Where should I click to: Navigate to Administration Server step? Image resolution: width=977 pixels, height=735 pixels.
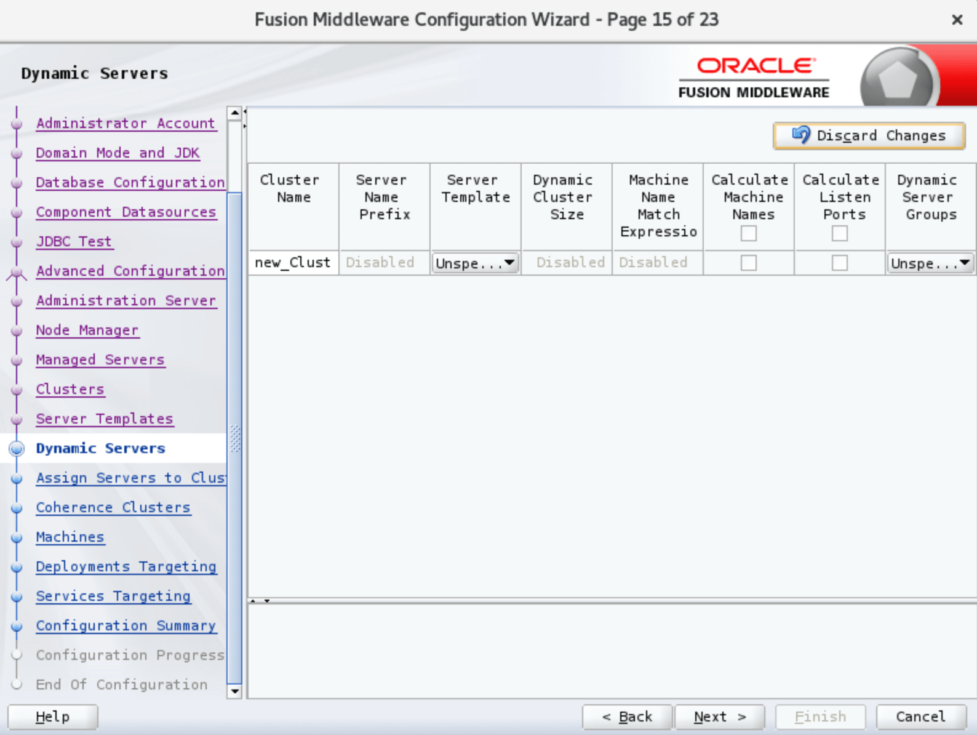coord(126,300)
